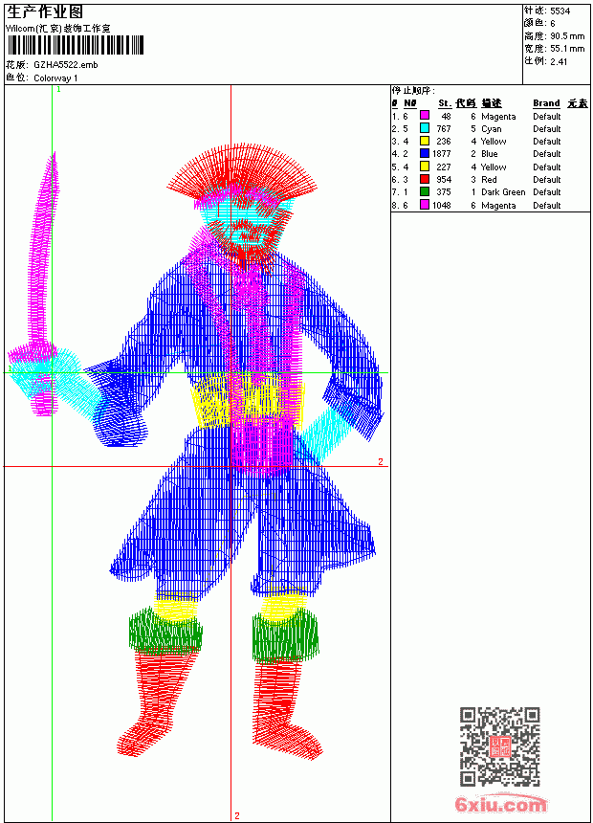The image size is (593, 823).
Task: Click the magenta swatch in row 1
Action: coord(425,116)
